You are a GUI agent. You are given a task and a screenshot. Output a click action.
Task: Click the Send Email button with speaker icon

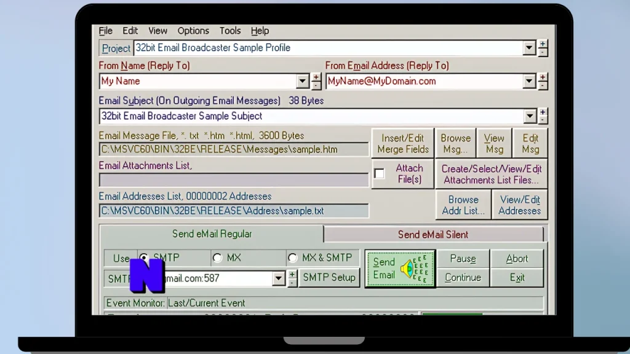click(400, 269)
